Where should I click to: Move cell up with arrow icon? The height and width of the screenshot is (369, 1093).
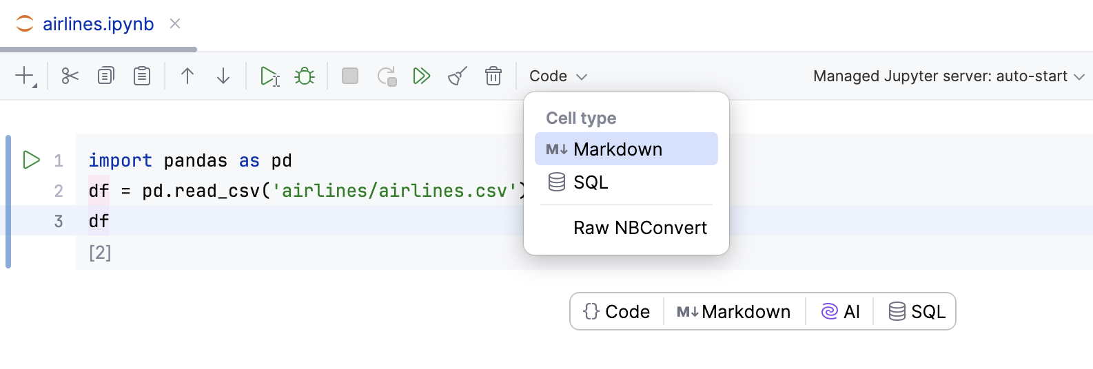187,76
